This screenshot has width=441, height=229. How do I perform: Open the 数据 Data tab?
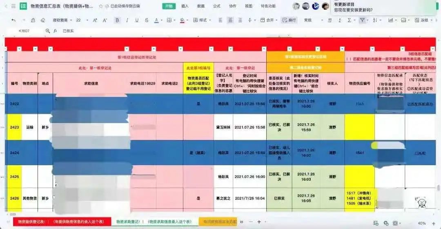[x=201, y=6]
